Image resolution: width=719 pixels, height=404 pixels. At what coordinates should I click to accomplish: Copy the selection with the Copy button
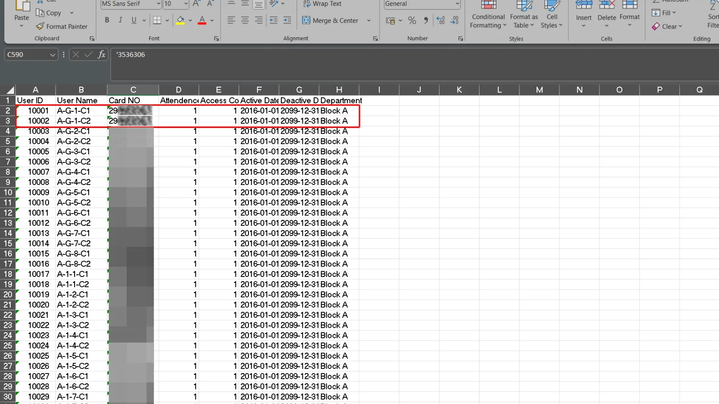click(49, 13)
